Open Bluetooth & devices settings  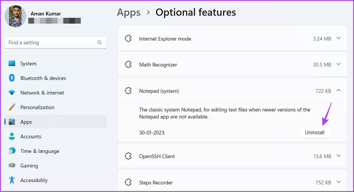[55, 78]
